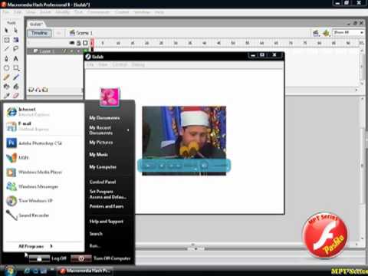This screenshot has height=276, width=368.
Task: Toggle show all layers as outlines
Action: click(x=85, y=43)
